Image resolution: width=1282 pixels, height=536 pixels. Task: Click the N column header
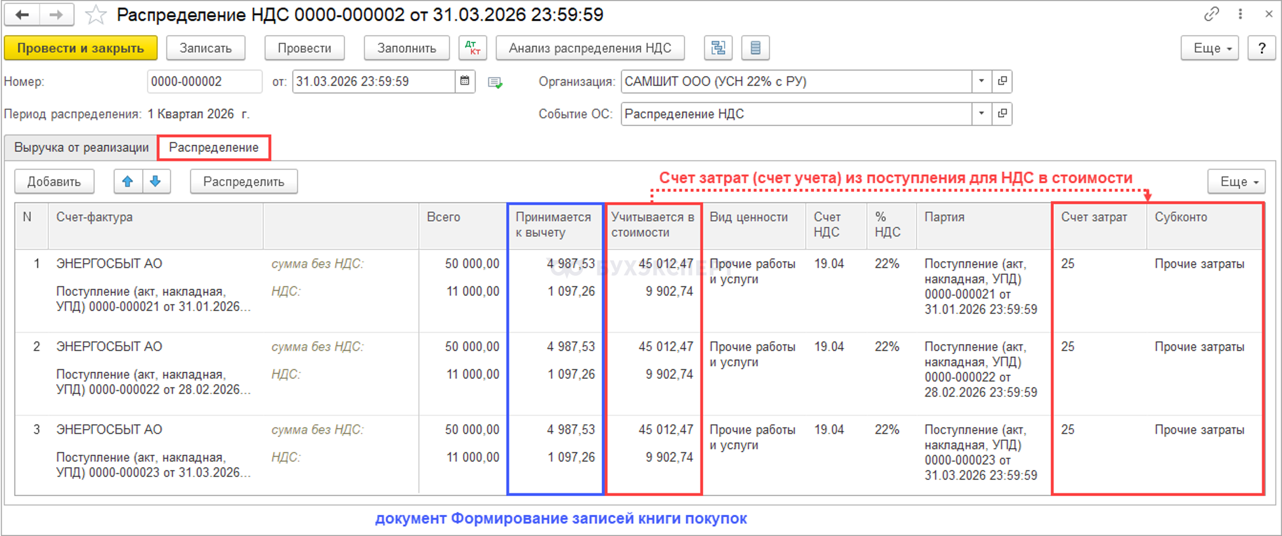point(31,226)
